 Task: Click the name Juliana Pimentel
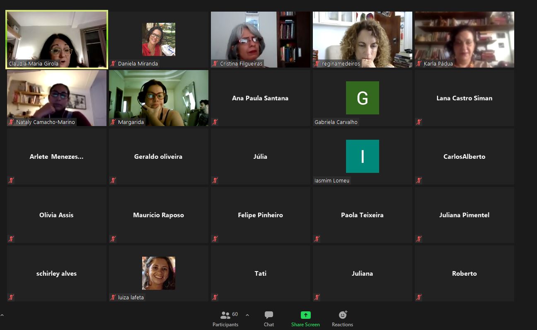[464, 215]
